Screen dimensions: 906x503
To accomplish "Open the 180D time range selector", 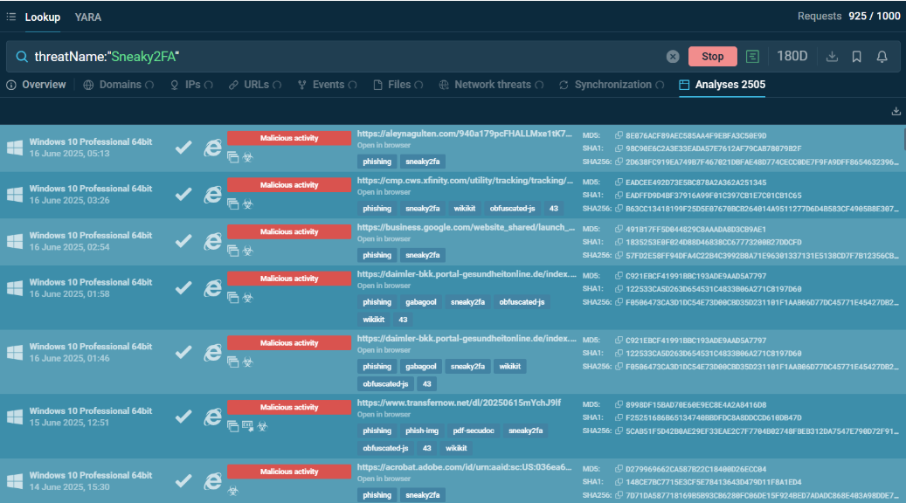I will click(x=792, y=56).
